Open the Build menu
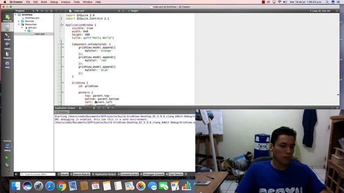Screen dimensions: 344x193 coord(44,2)
